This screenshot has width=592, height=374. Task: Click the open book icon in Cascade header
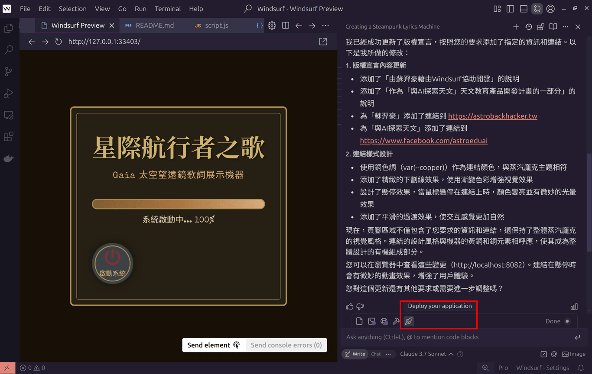553,27
